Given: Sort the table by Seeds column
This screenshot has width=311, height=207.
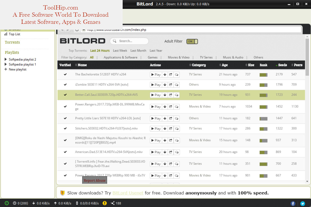Looking at the screenshot, I should (281, 65).
